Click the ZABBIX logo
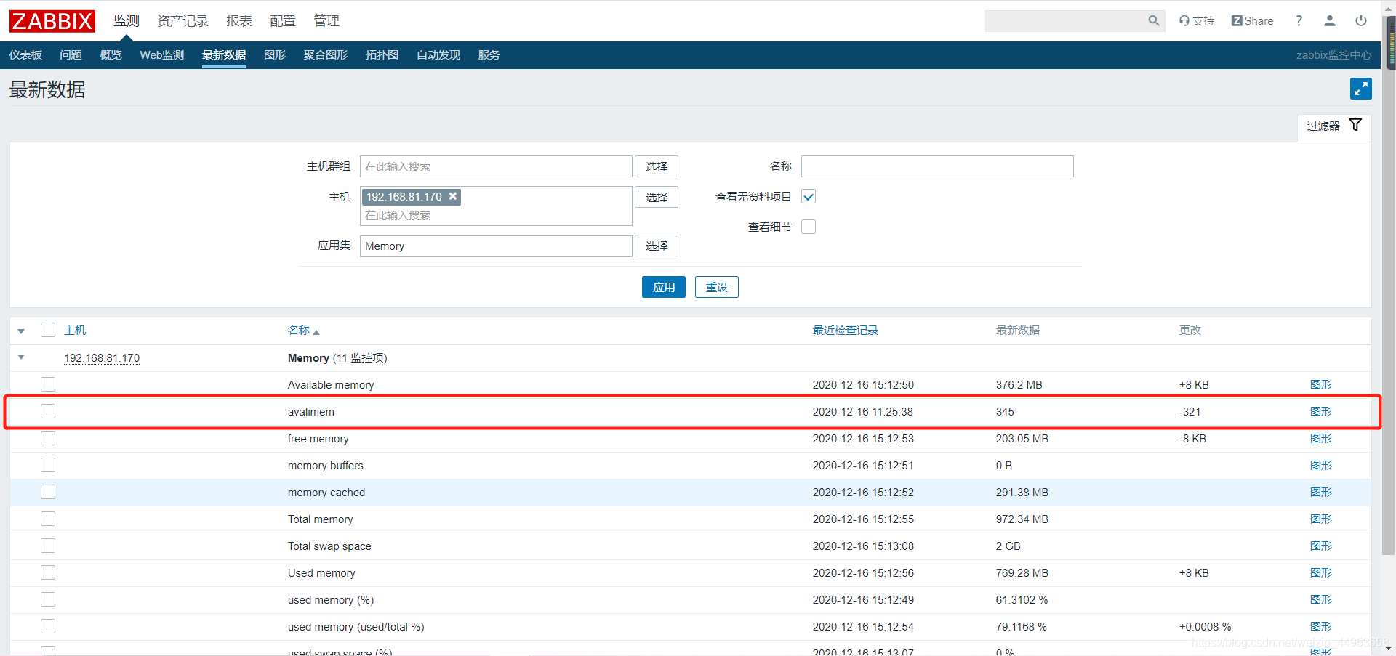The image size is (1396, 656). (52, 21)
